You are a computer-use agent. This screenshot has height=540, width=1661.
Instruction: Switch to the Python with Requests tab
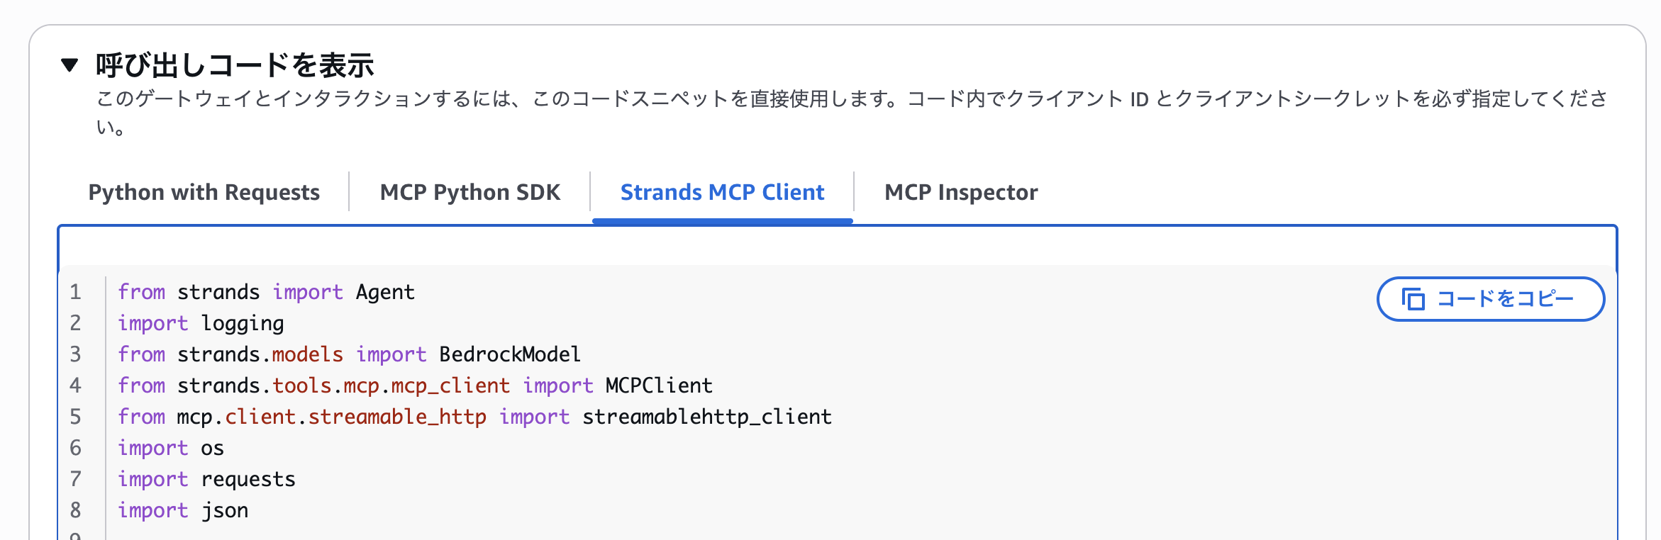tap(204, 191)
